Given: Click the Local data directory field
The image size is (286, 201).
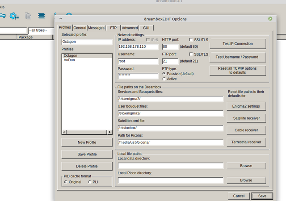Looking at the screenshot, I should point(170,166).
